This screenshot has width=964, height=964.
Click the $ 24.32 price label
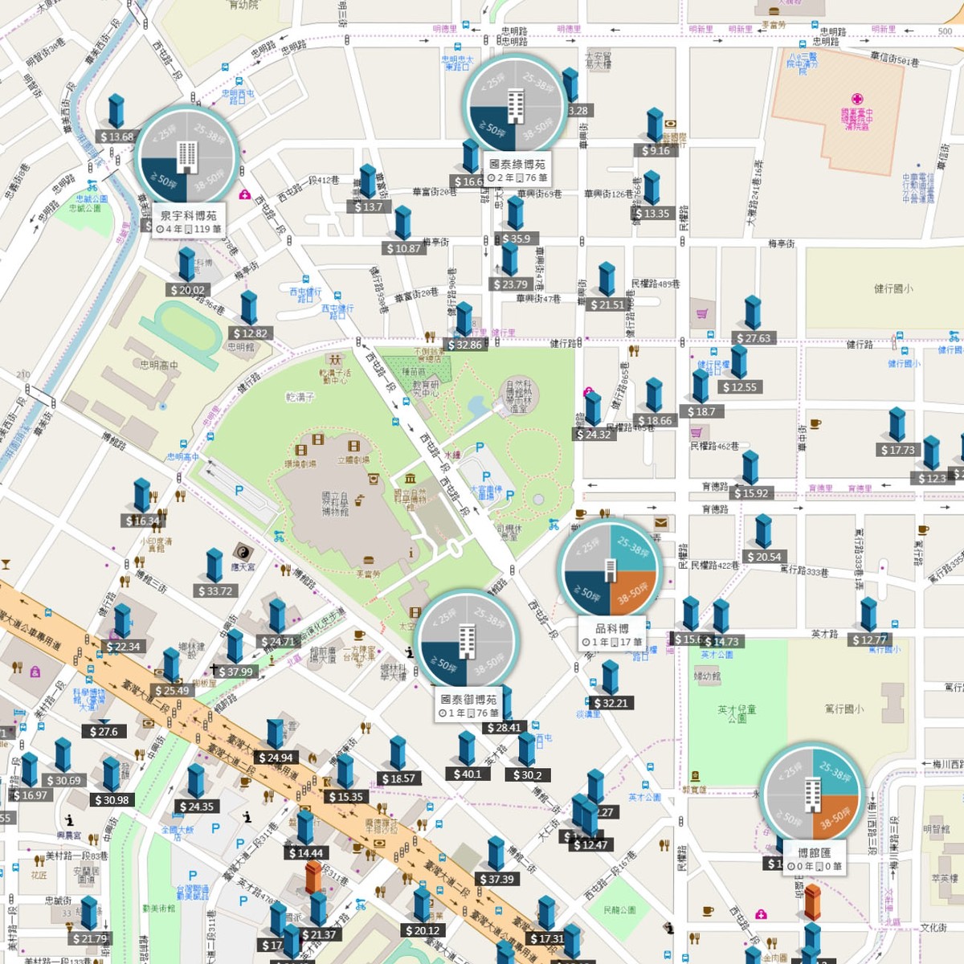(594, 435)
